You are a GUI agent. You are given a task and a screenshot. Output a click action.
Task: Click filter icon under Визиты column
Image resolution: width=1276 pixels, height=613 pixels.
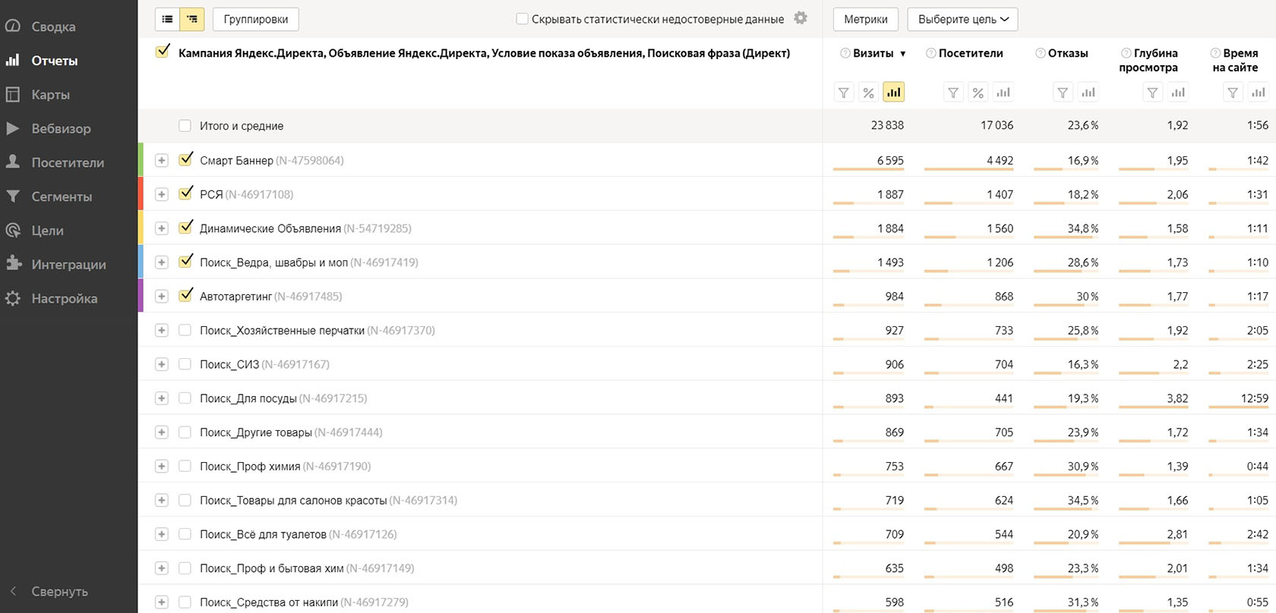tap(843, 93)
